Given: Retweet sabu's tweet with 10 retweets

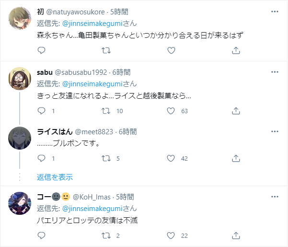Looking at the screenshot, I should [106, 111].
